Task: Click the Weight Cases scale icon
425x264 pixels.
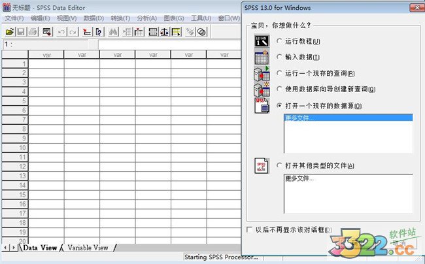Action: (164, 32)
